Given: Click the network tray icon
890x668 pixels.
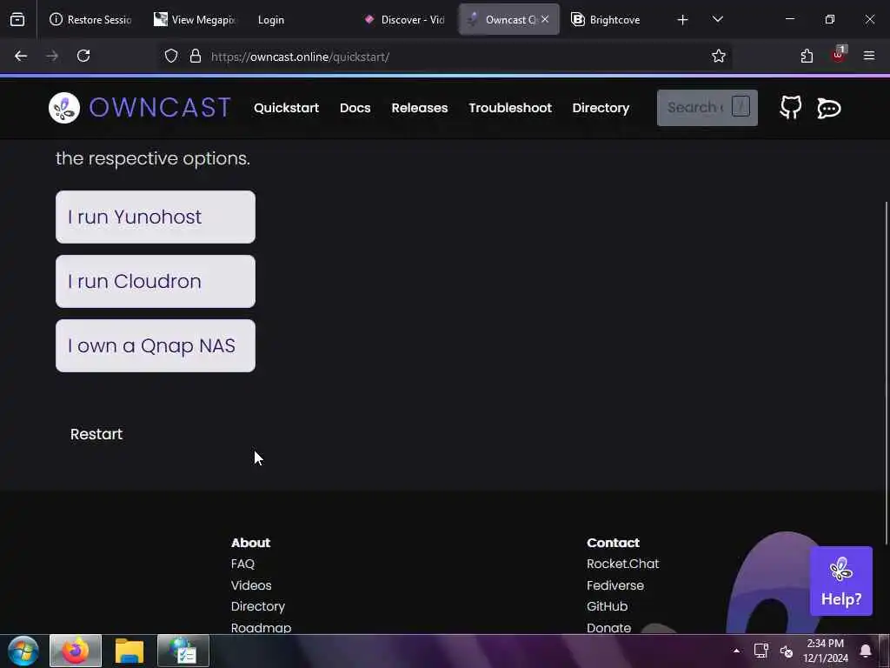Looking at the screenshot, I should tap(760, 651).
